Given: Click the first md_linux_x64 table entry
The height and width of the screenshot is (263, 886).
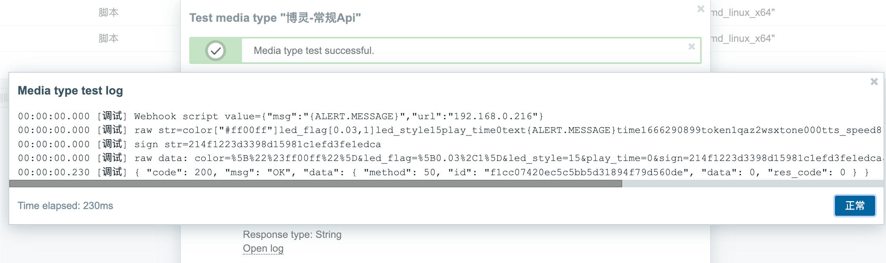Looking at the screenshot, I should (743, 13).
